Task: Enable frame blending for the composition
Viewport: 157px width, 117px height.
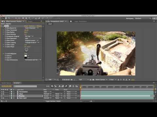Action: 63,86
